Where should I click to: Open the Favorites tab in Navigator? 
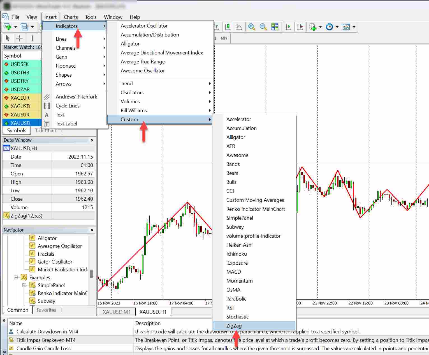point(47,310)
